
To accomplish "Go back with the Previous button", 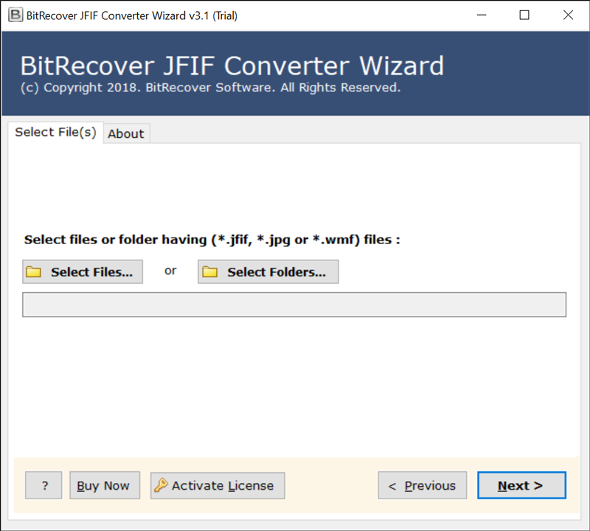I will click(x=423, y=485).
